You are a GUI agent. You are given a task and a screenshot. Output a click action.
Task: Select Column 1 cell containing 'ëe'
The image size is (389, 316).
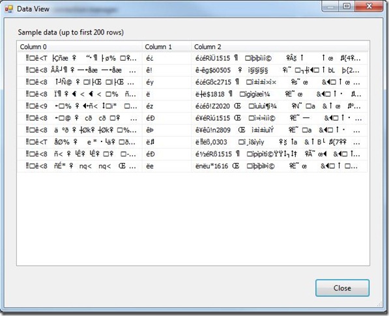tap(167, 166)
